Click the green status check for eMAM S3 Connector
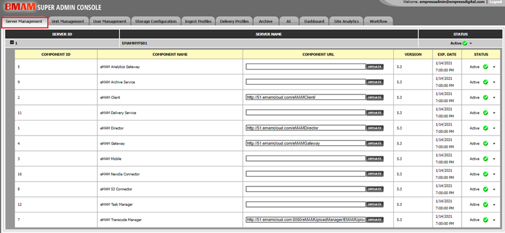Screen dimensions: 505x233 [x=485, y=189]
